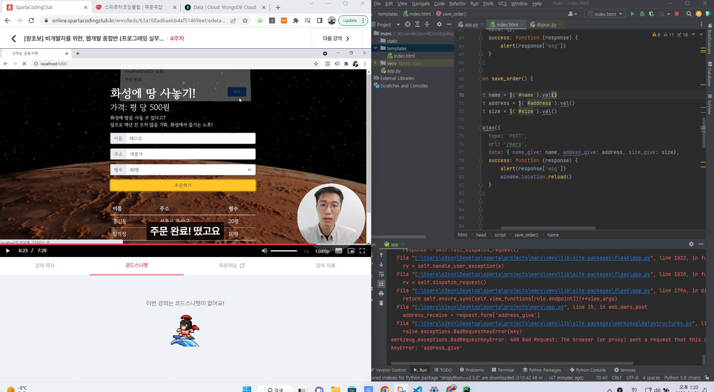714x392 pixels.
Task: Collapse the templates folder
Action: click(376, 48)
